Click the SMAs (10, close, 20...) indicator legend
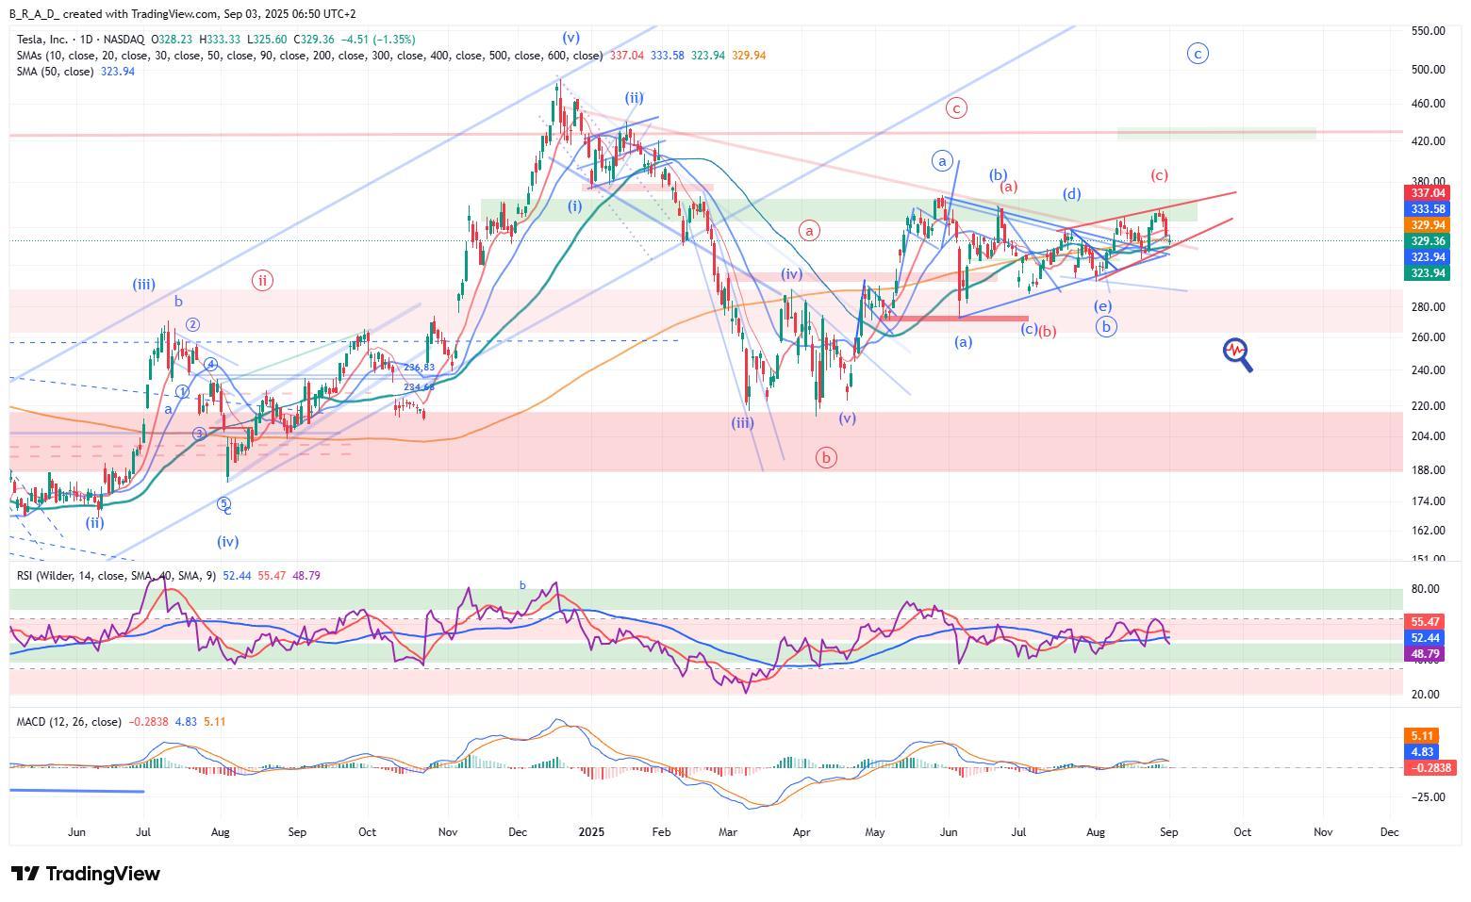The image size is (1471, 902). pos(309,56)
